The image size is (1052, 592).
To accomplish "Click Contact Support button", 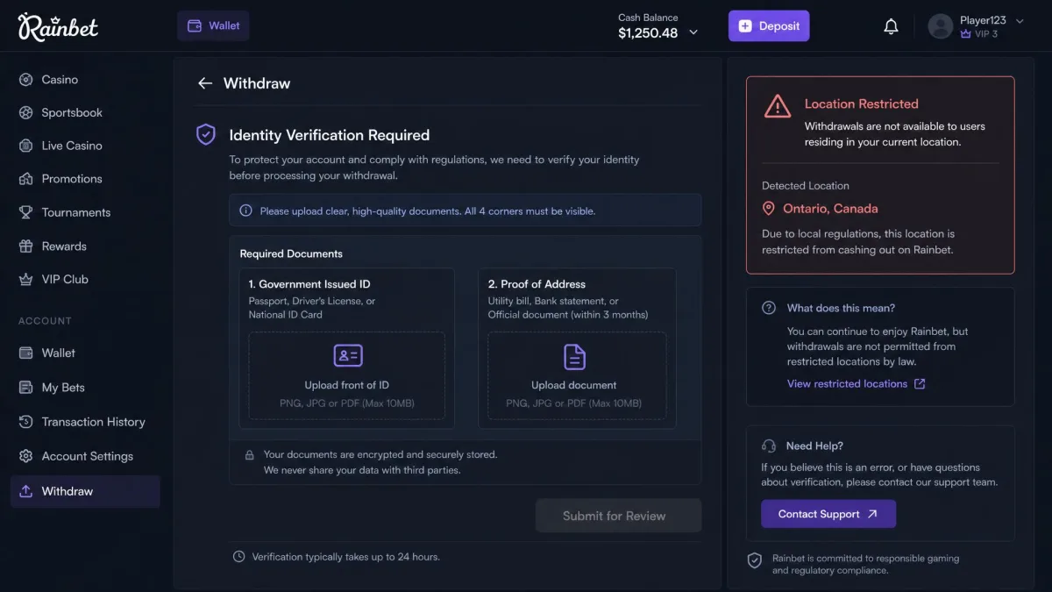I will click(828, 514).
